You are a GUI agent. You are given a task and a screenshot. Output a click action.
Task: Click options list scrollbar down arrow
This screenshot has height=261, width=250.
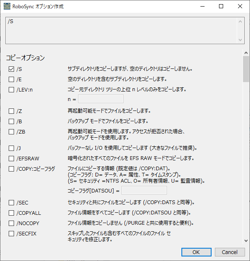coord(246,241)
